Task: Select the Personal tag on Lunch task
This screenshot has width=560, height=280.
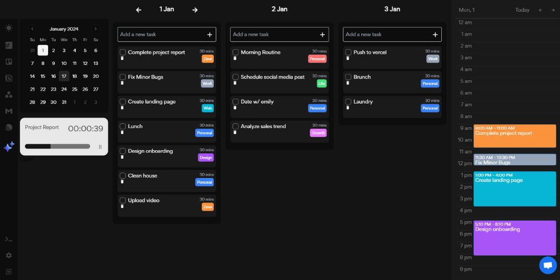Action: 204,133
